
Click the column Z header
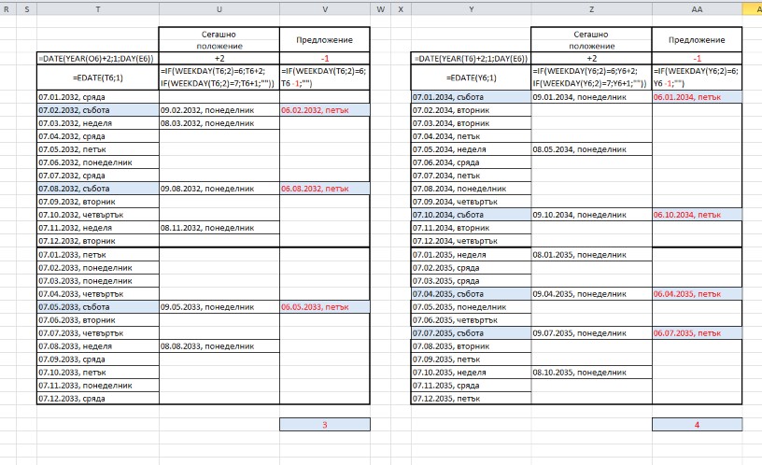point(591,8)
